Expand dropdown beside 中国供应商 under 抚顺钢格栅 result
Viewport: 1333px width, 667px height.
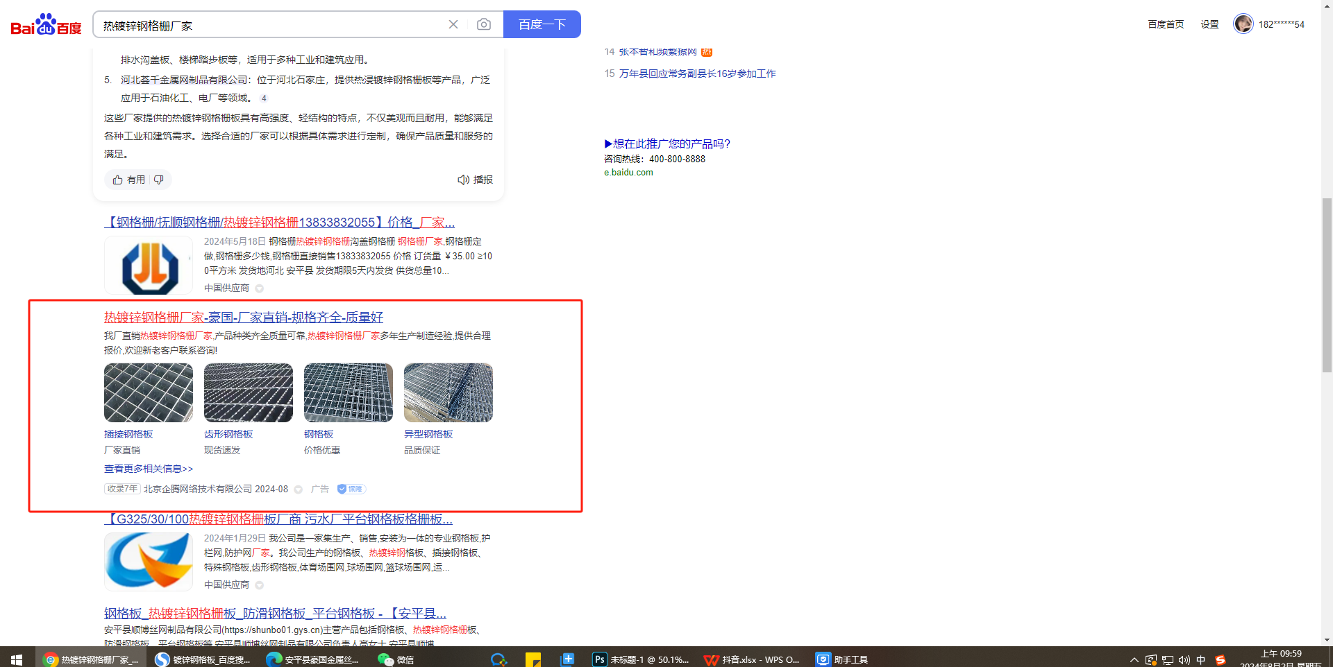(259, 288)
